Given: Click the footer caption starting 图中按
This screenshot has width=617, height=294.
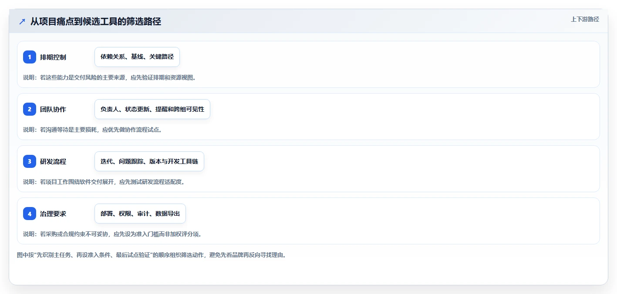Looking at the screenshot, I should (x=152, y=255).
